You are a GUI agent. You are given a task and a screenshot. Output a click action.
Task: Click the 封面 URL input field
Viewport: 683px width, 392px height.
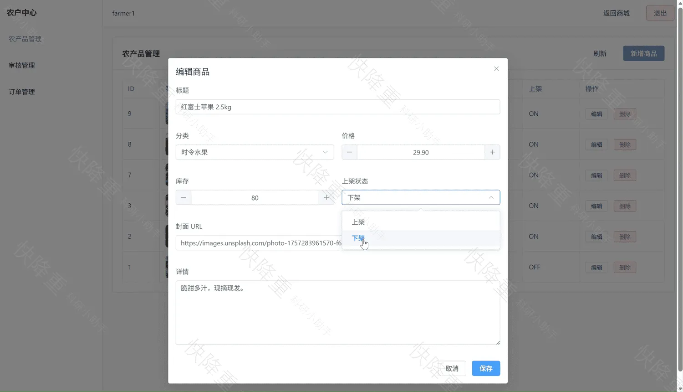[259, 243]
